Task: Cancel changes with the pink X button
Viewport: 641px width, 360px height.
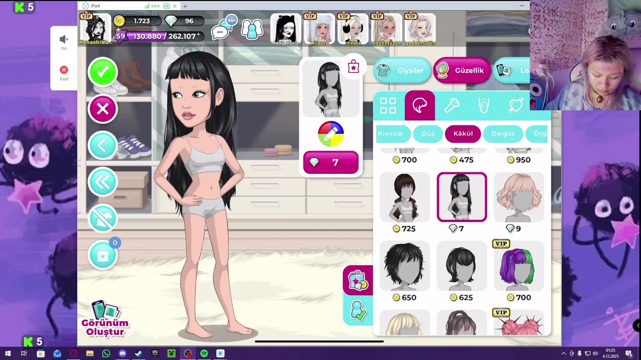Action: pyautogui.click(x=103, y=109)
